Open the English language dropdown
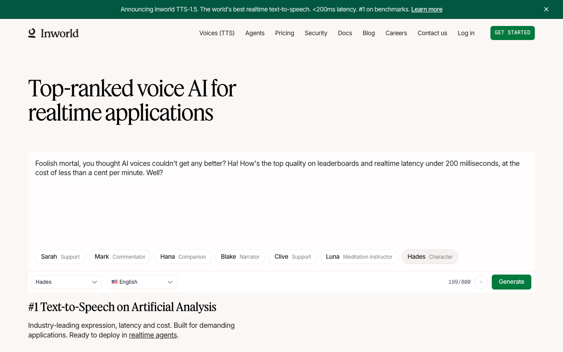The width and height of the screenshot is (563, 352). 143,282
